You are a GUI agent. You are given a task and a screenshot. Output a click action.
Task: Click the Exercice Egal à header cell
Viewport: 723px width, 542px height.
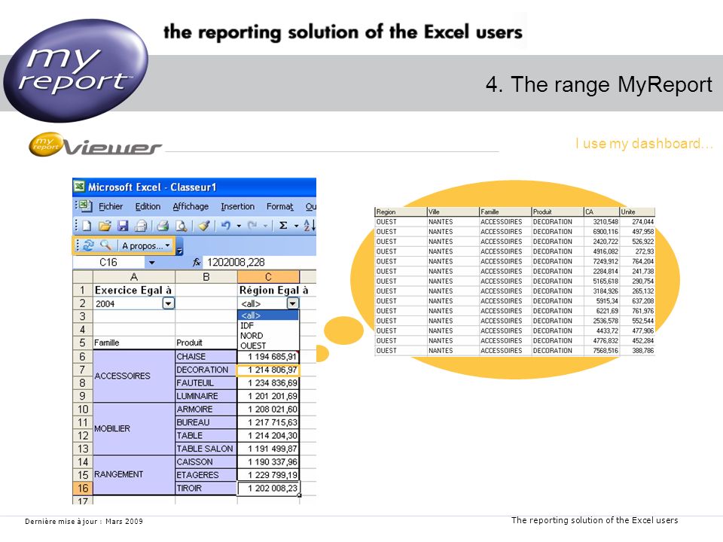(134, 290)
